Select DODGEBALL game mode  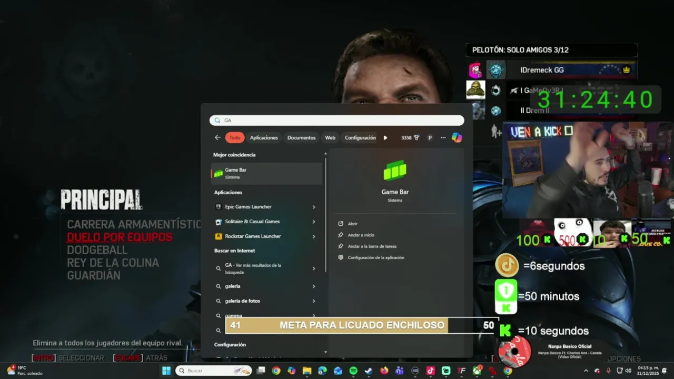(97, 250)
